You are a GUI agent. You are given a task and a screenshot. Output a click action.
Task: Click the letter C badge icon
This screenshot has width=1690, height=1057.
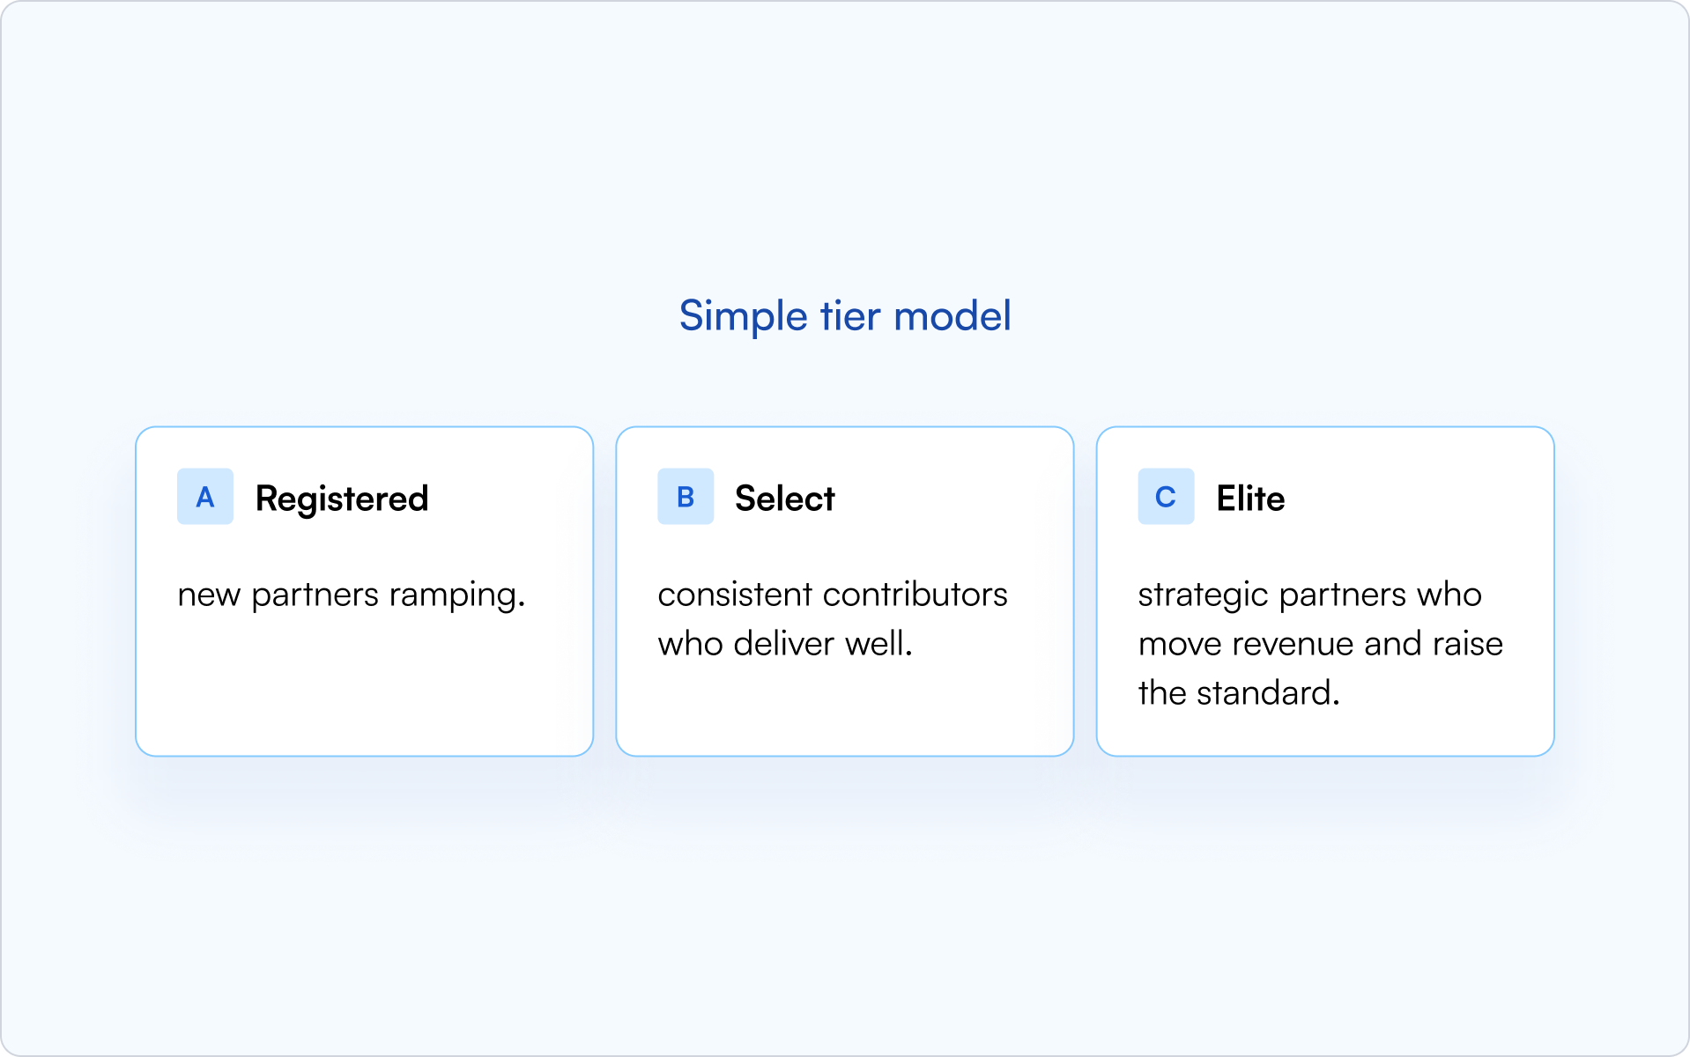click(x=1166, y=497)
